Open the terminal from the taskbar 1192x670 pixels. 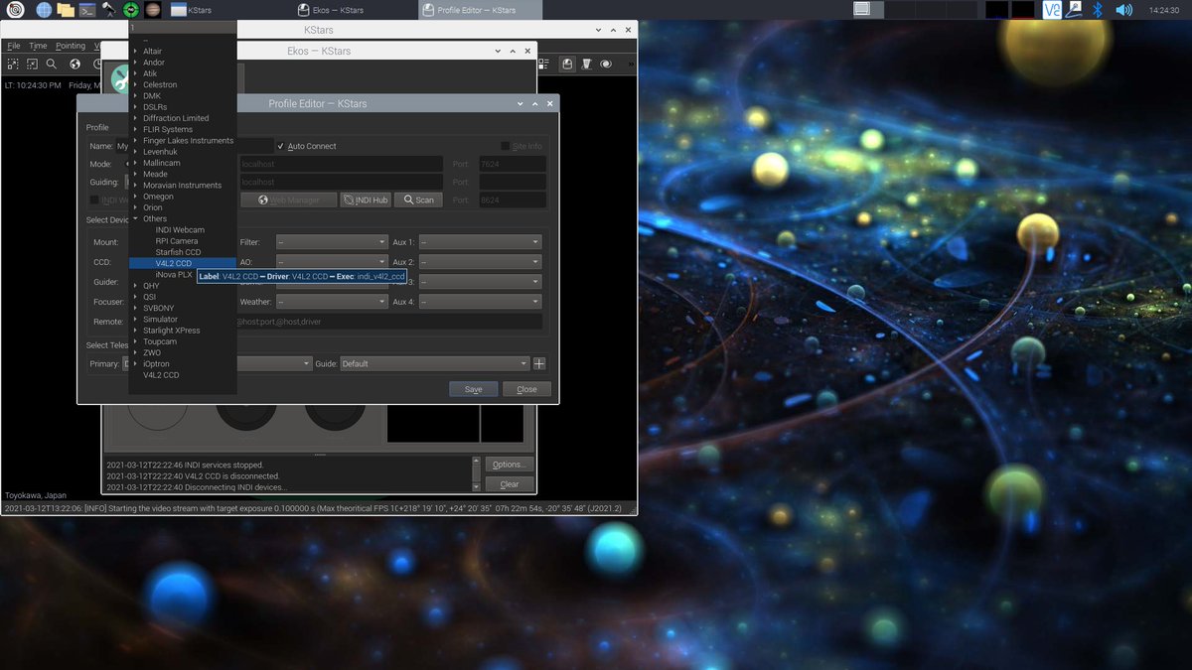pyautogui.click(x=87, y=10)
